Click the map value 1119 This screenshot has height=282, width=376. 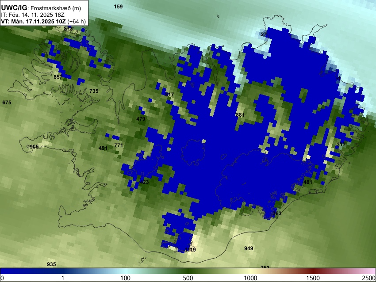[191, 250]
